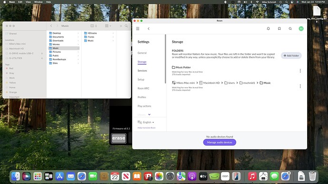
Task: Click the Add folder button
Action: pos(291,55)
